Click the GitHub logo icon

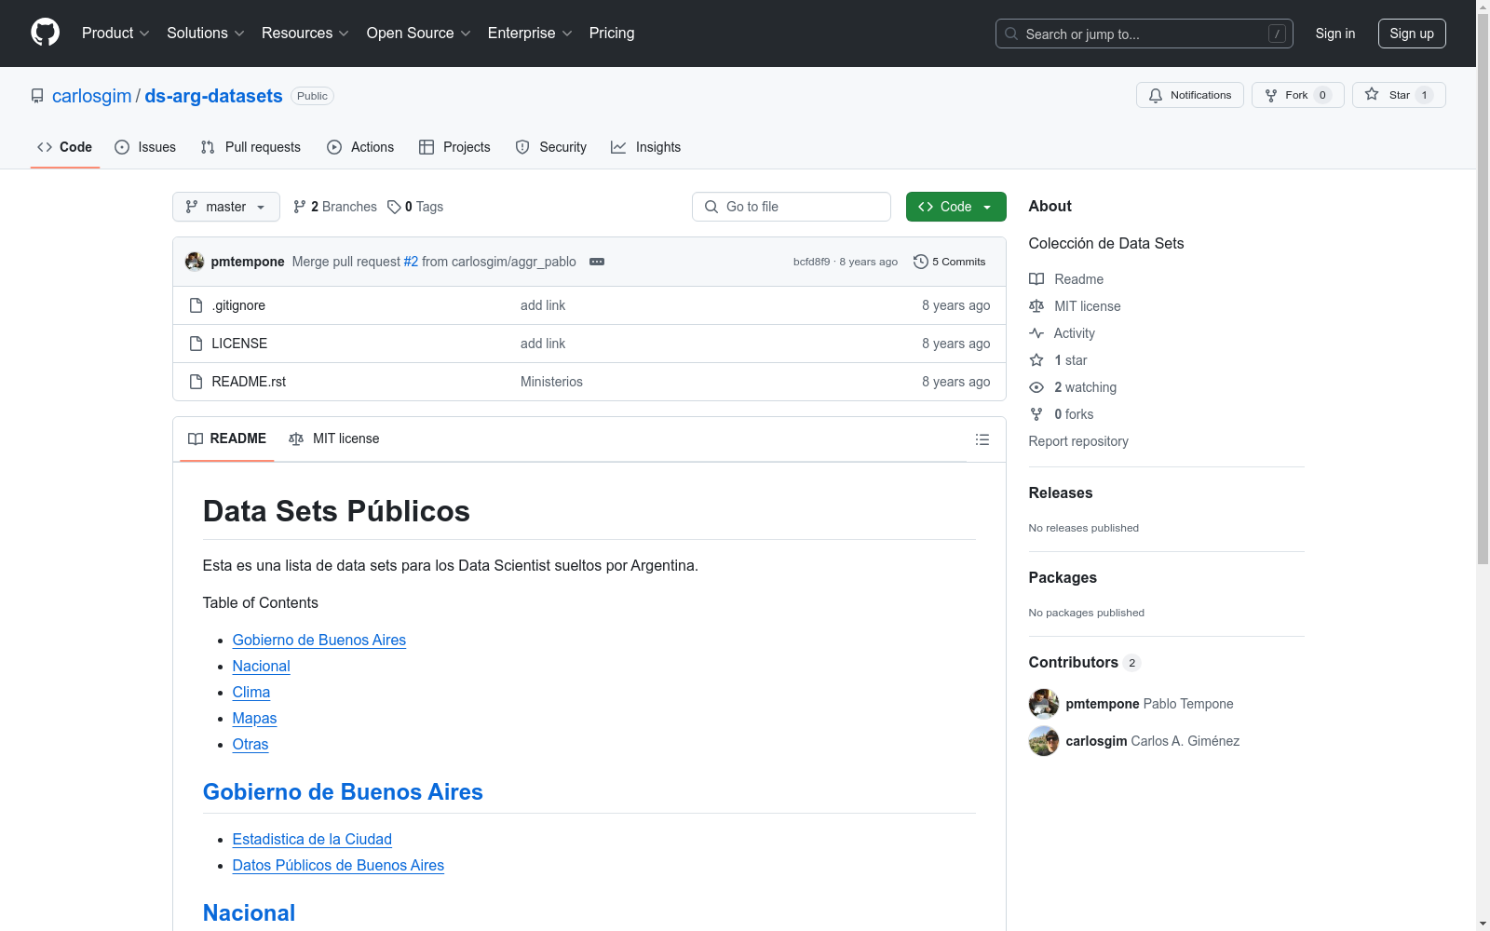point(45,33)
